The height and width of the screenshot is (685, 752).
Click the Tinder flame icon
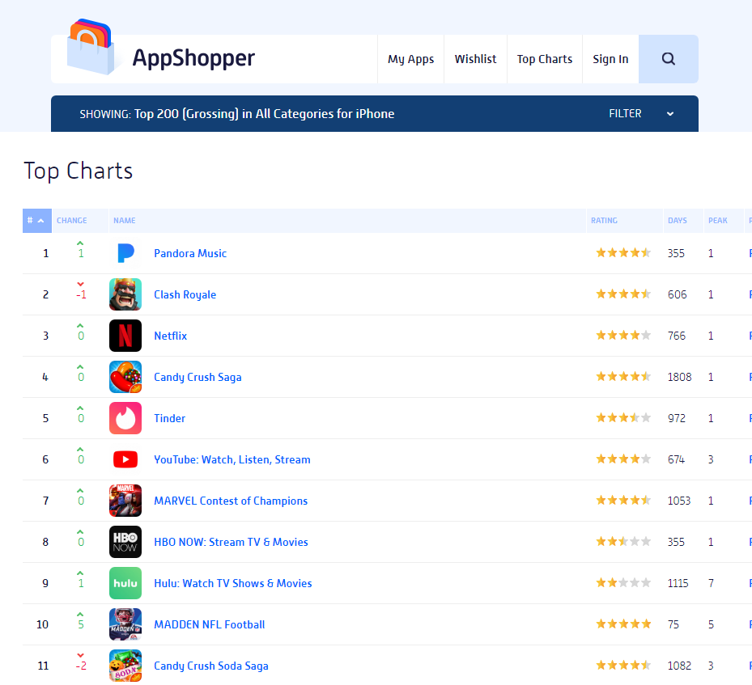[x=125, y=418]
